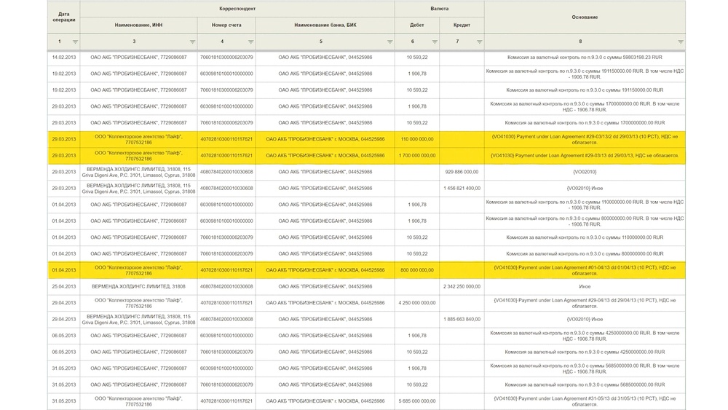Screen dimensions: 728x410
Task: Select the 5 685 000 000,00 debit cell
Action: (x=417, y=401)
